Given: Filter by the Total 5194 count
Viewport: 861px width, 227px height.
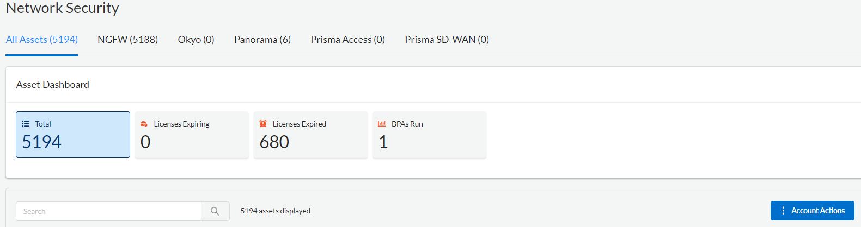Looking at the screenshot, I should click(42, 142).
